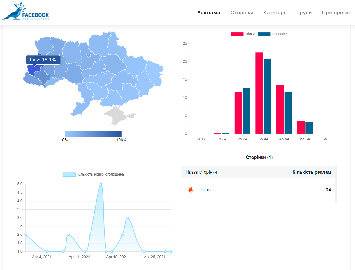Sort by Назва сторінки column header
Image resolution: width=355 pixels, height=270 pixels.
tap(201, 172)
